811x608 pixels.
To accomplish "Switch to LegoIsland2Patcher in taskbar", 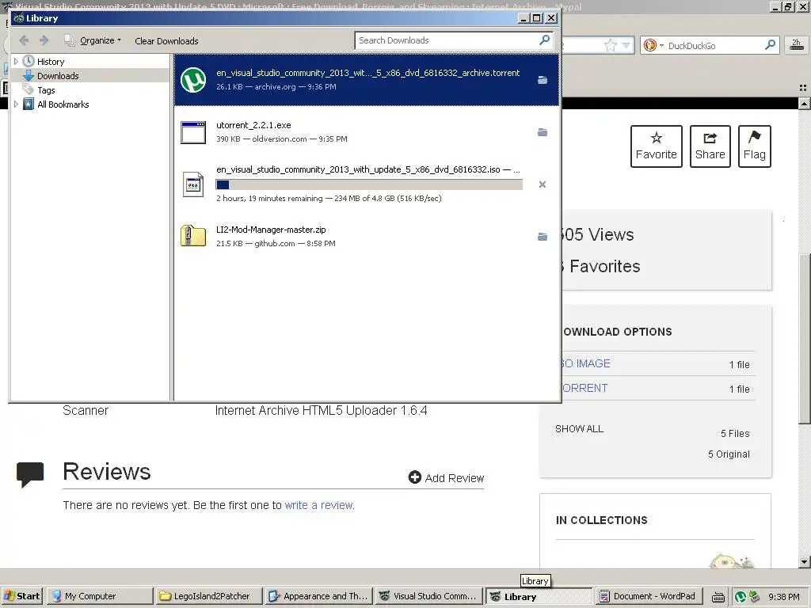I will click(208, 596).
